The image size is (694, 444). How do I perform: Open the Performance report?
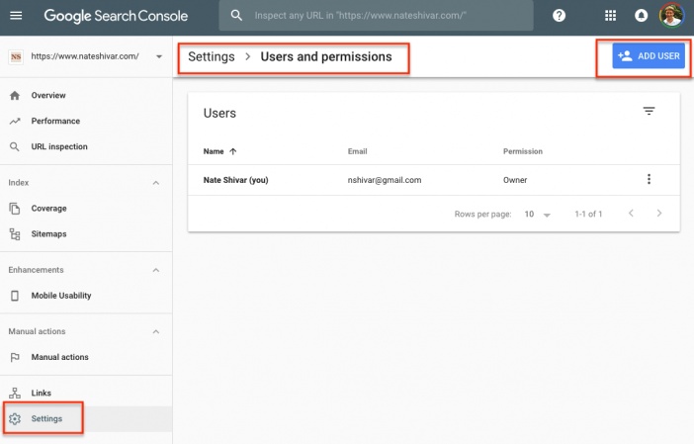(55, 121)
